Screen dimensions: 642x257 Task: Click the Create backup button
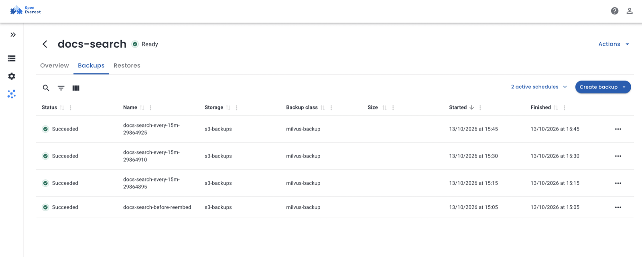(x=603, y=87)
